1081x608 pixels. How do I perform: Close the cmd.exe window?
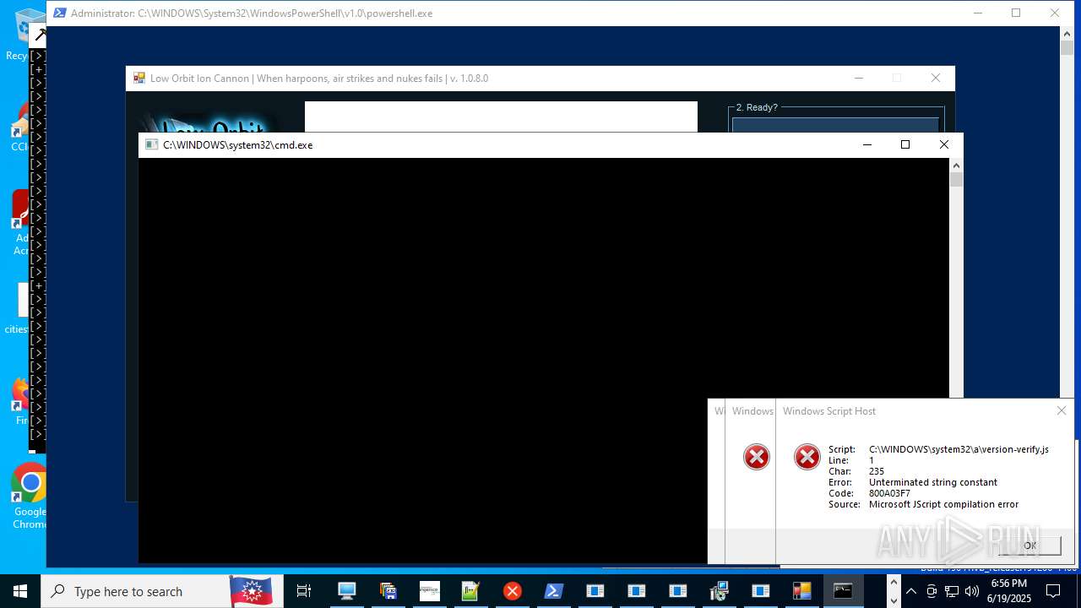click(x=944, y=144)
